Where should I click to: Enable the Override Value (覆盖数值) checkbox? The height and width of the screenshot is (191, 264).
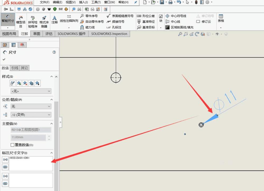point(12,145)
